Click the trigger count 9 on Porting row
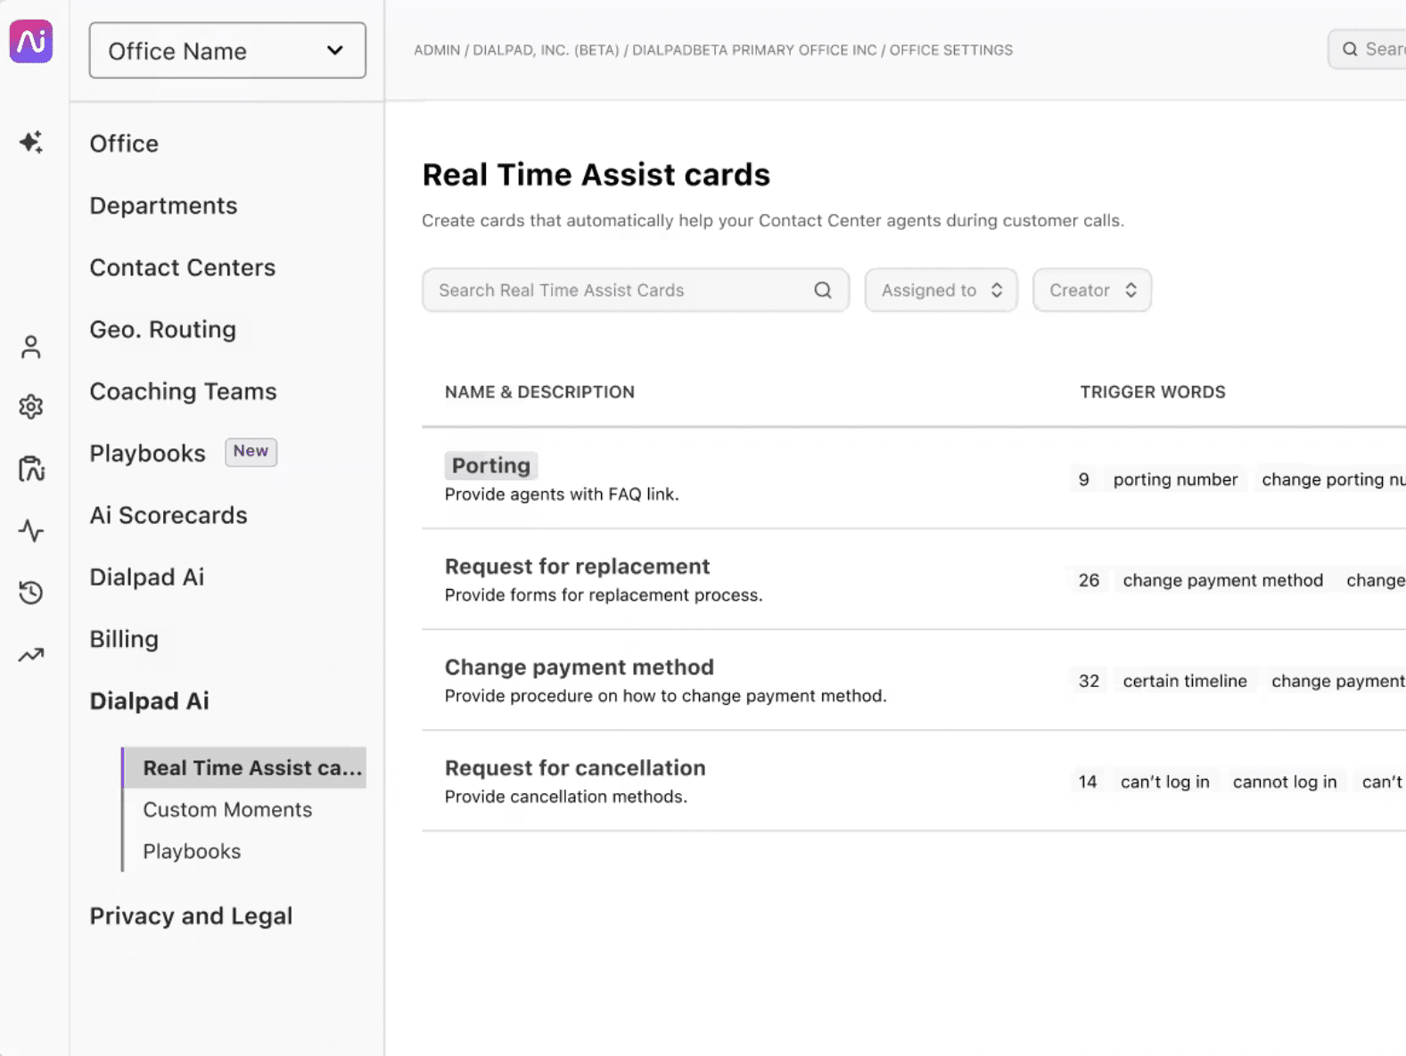1406x1056 pixels. tap(1084, 479)
